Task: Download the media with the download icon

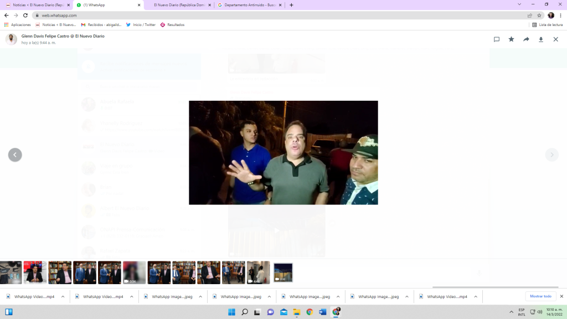Action: (541, 39)
